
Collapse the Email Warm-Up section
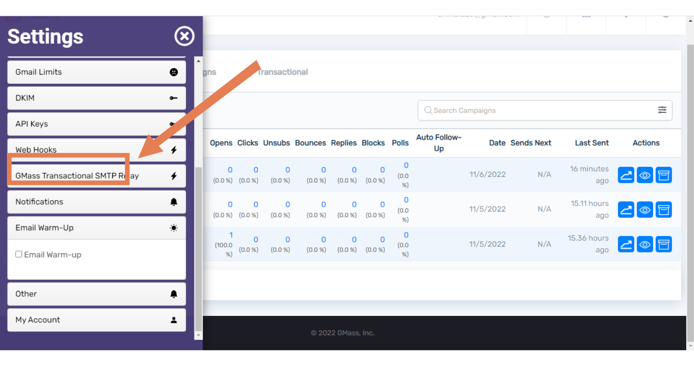coord(97,228)
